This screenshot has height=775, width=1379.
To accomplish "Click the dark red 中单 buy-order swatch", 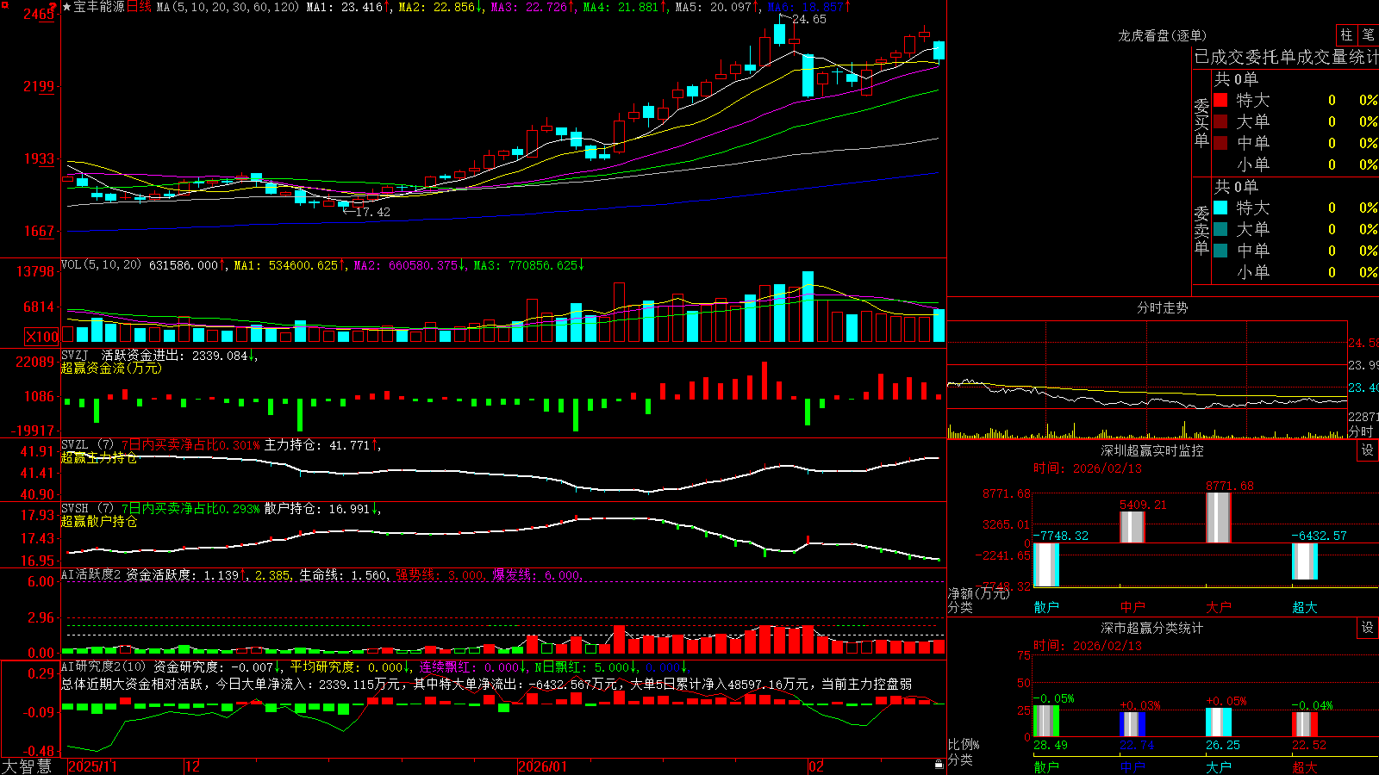I will [1220, 143].
